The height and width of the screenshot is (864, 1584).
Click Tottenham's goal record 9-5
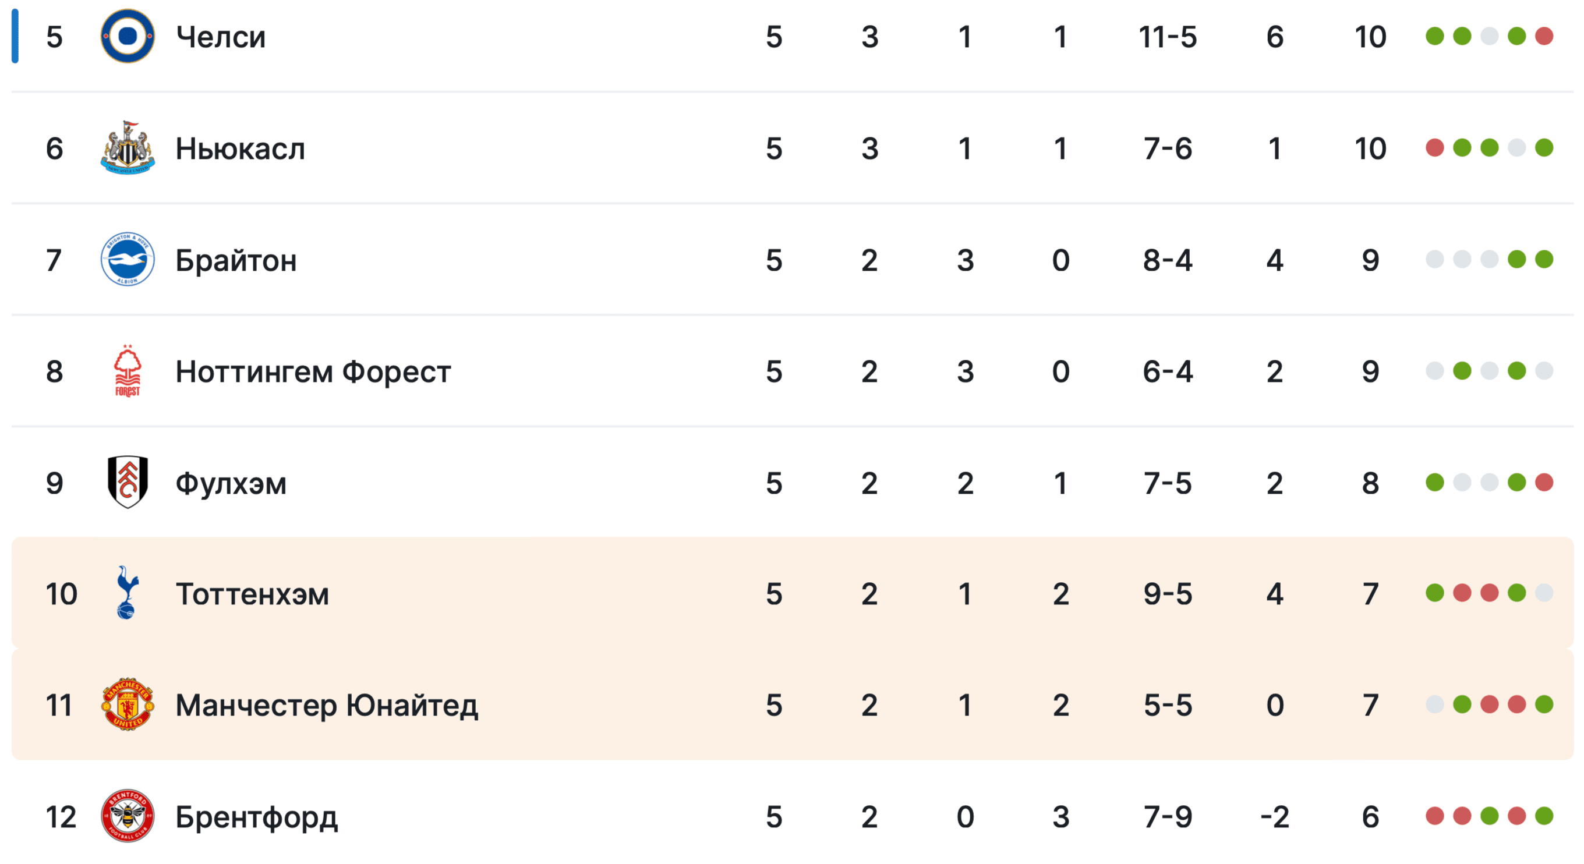coord(1167,594)
